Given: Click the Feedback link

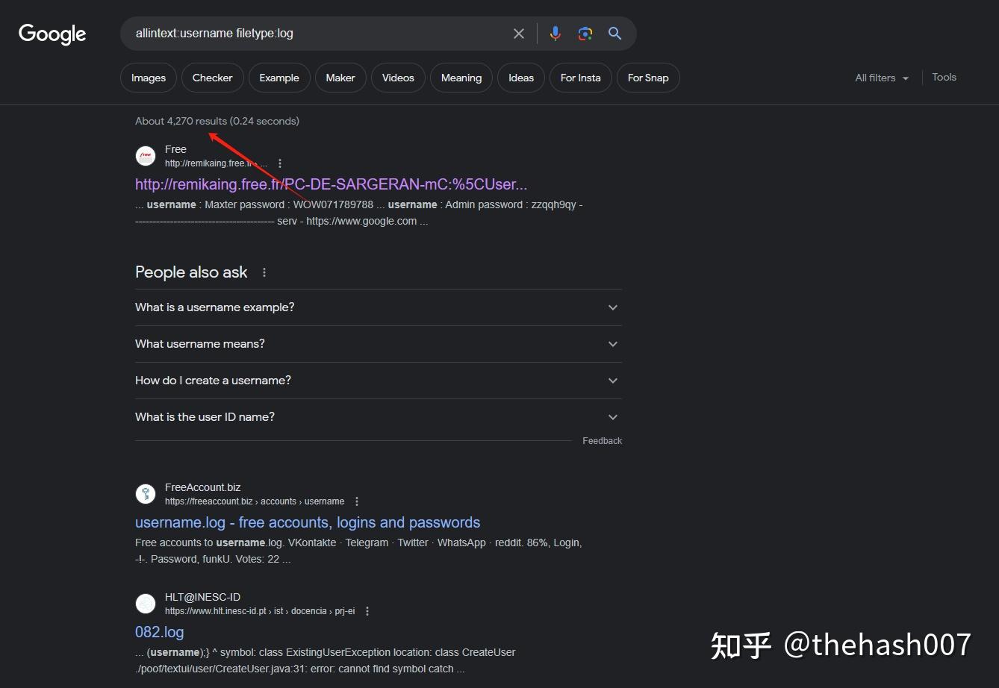Looking at the screenshot, I should click(x=602, y=441).
